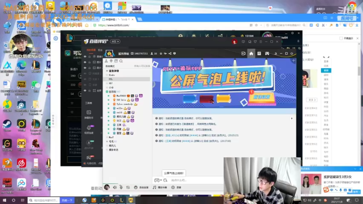Click the location pin icon above channel tree

pos(111,61)
